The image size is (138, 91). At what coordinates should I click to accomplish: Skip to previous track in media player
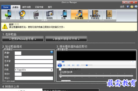(69, 65)
